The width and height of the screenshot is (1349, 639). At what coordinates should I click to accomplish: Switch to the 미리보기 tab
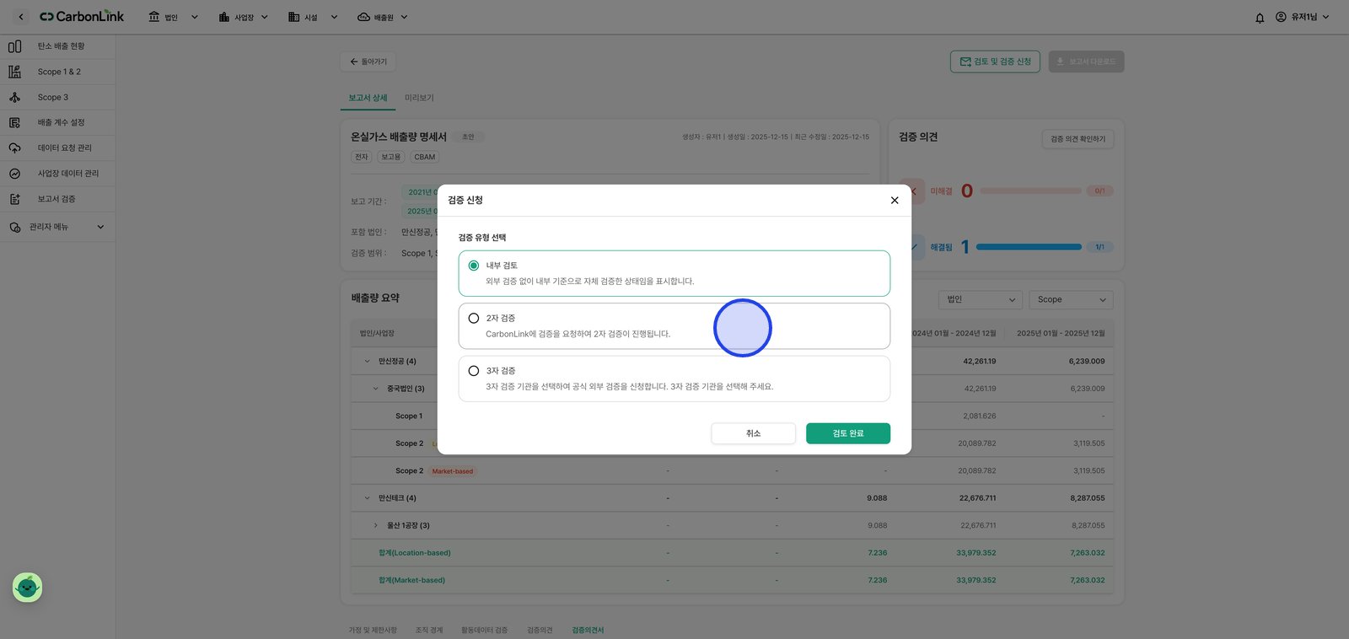tap(419, 98)
